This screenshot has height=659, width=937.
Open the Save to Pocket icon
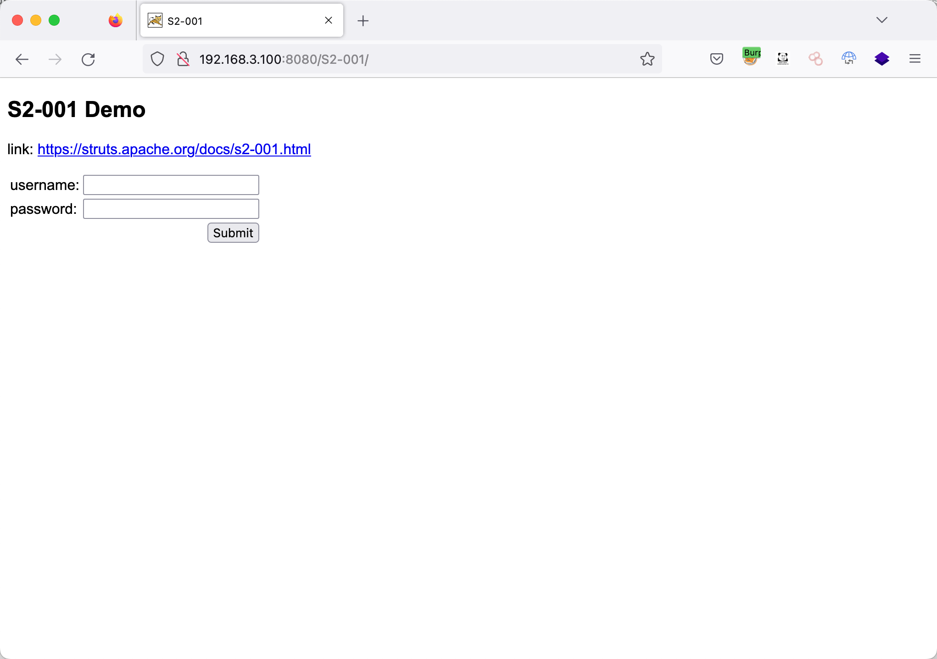pyautogui.click(x=716, y=59)
